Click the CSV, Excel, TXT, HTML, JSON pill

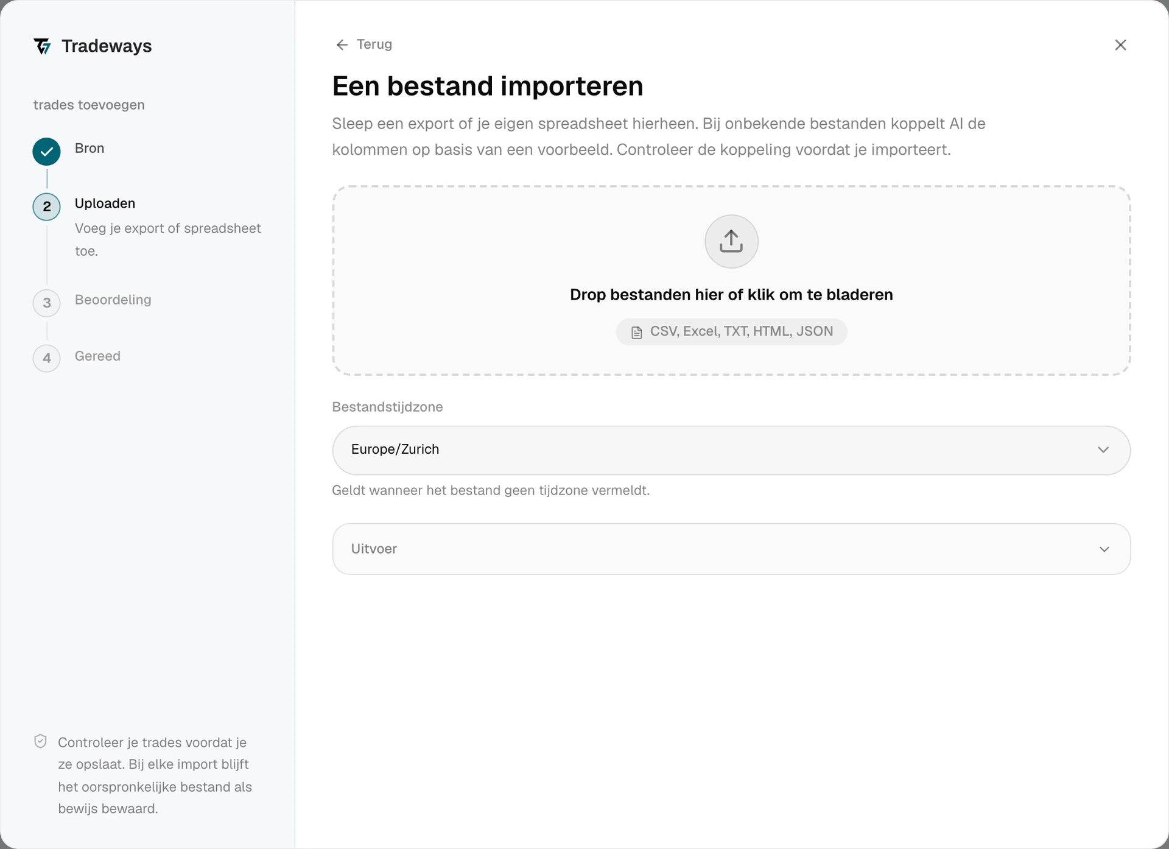[731, 332]
